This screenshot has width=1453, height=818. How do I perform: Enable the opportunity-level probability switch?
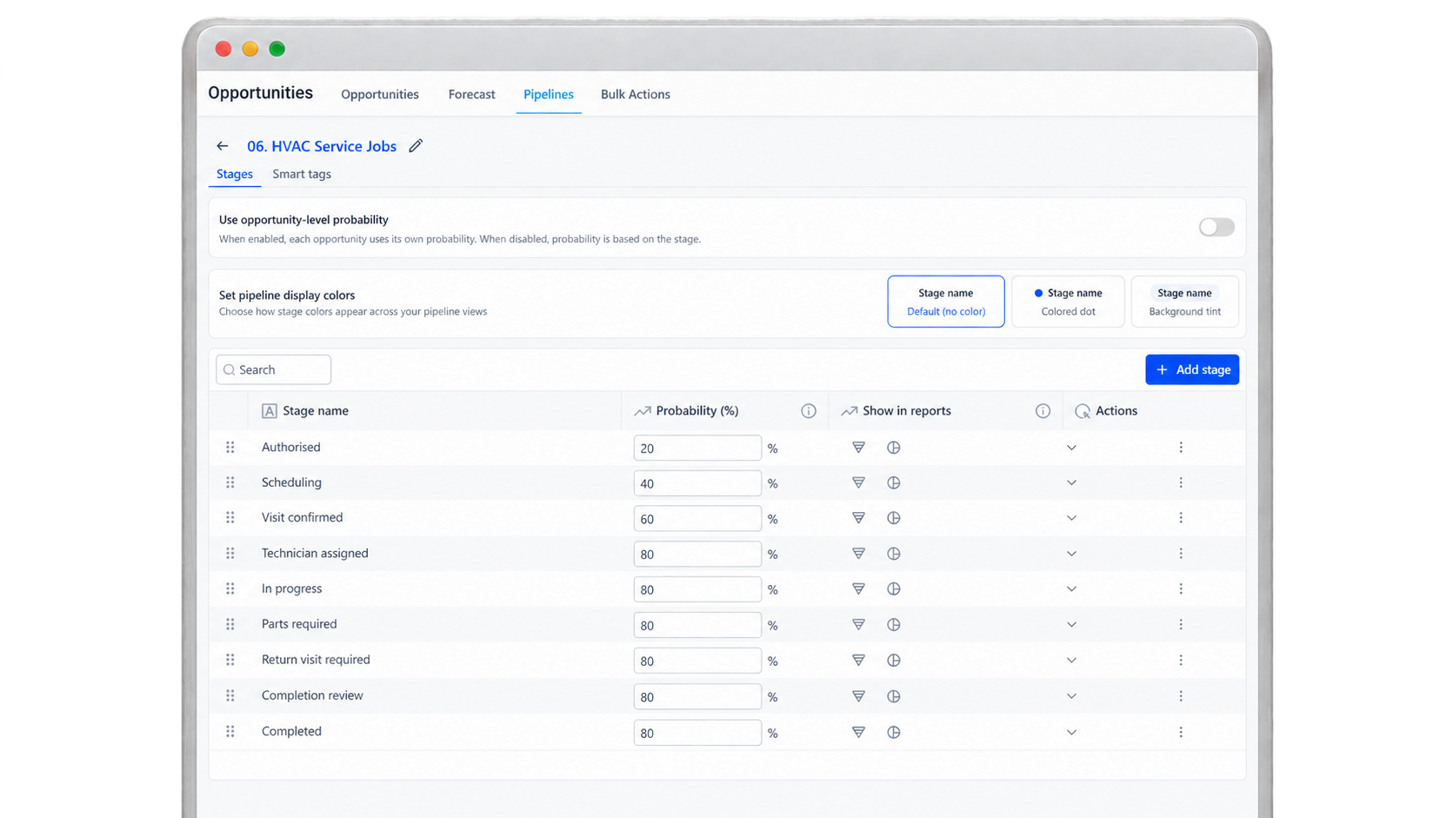(x=1216, y=227)
